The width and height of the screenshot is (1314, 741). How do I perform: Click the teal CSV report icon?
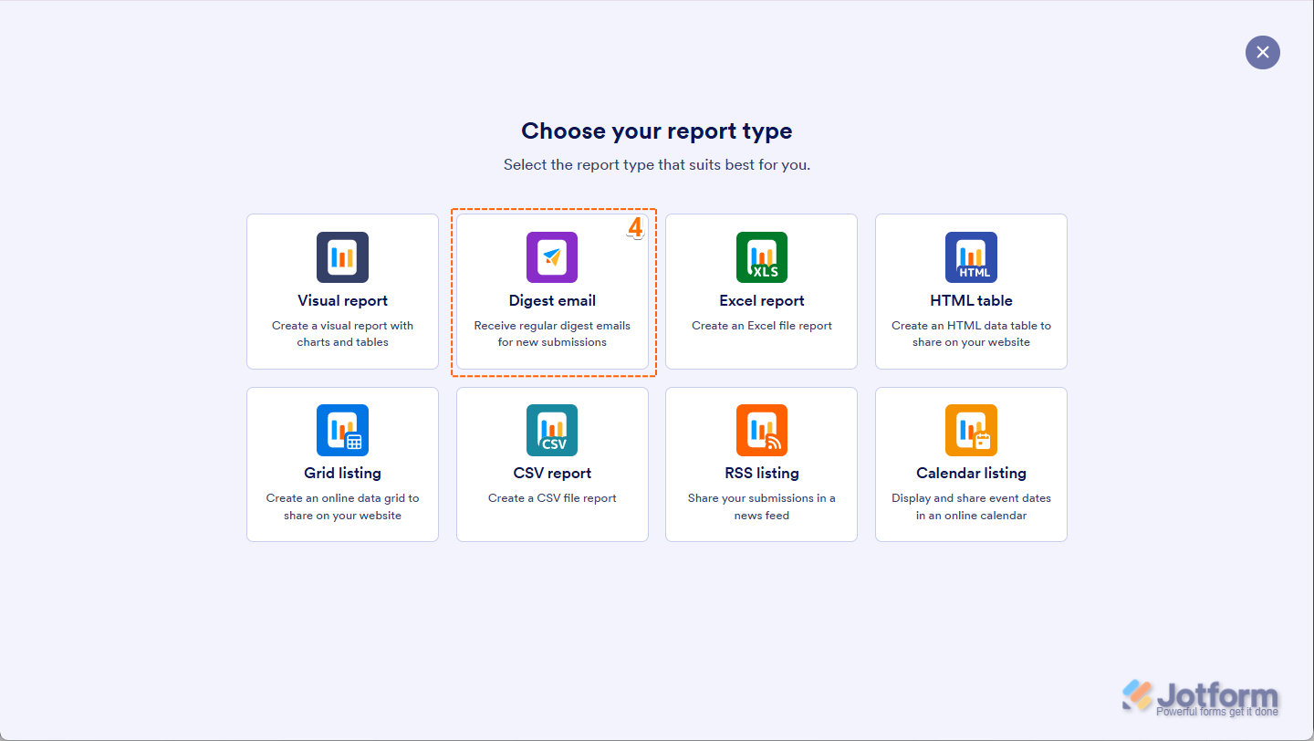pos(552,430)
